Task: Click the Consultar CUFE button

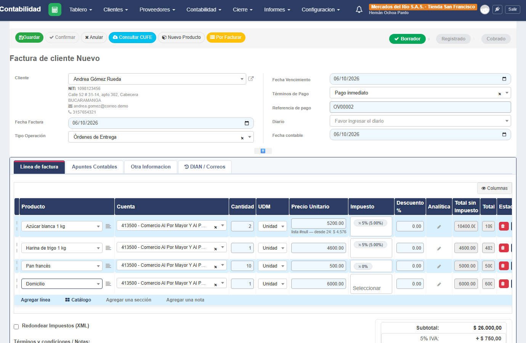Action: (x=132, y=37)
